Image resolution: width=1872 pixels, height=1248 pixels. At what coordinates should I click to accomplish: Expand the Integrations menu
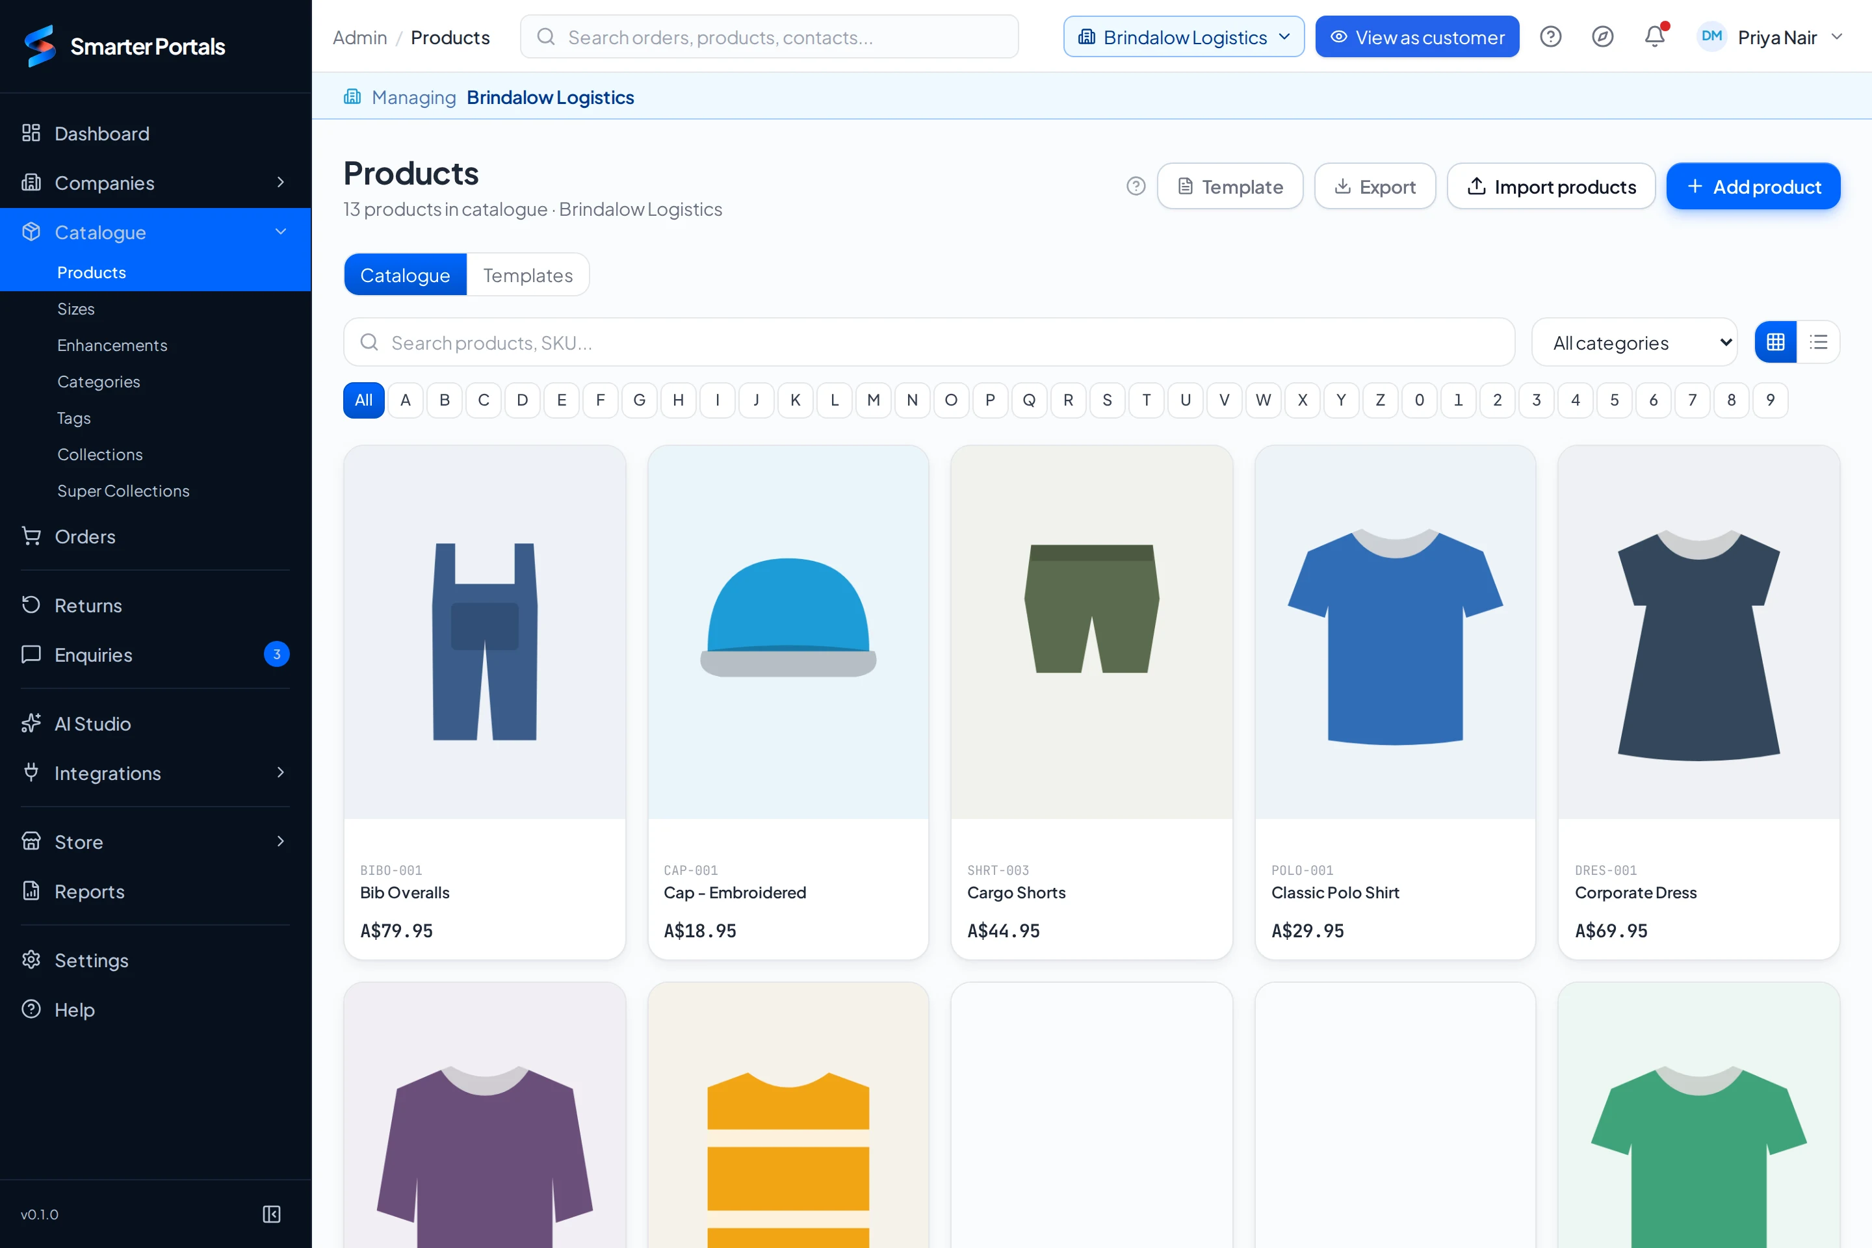[155, 773]
